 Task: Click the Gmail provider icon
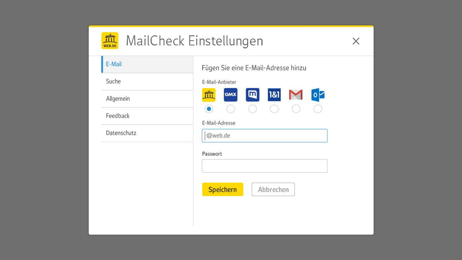pos(296,95)
